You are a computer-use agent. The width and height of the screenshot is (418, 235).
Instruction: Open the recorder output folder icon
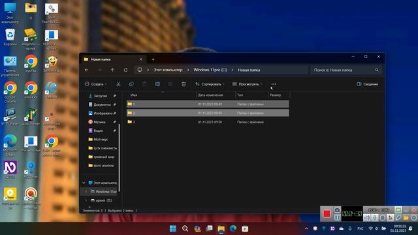pos(406,217)
